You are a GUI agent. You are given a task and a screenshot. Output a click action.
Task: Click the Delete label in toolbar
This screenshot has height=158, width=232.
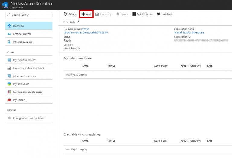[x=124, y=14]
